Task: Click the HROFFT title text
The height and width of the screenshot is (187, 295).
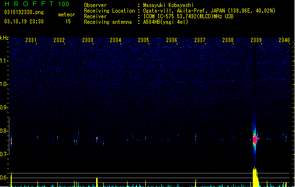Action: click(x=29, y=4)
